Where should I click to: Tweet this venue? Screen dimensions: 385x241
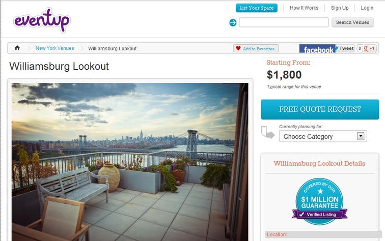(x=345, y=48)
